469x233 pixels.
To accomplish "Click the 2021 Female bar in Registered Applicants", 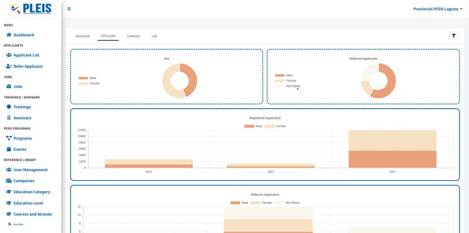I will tap(392, 140).
